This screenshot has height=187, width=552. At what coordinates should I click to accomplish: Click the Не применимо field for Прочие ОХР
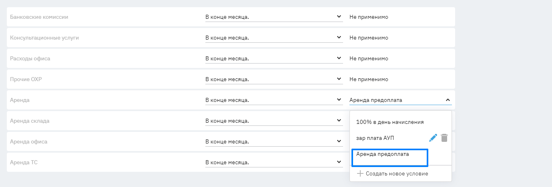[369, 80]
